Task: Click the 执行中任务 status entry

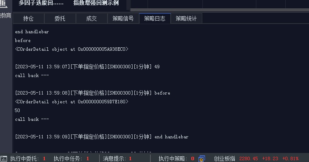Action: pyautogui.click(x=72, y=158)
